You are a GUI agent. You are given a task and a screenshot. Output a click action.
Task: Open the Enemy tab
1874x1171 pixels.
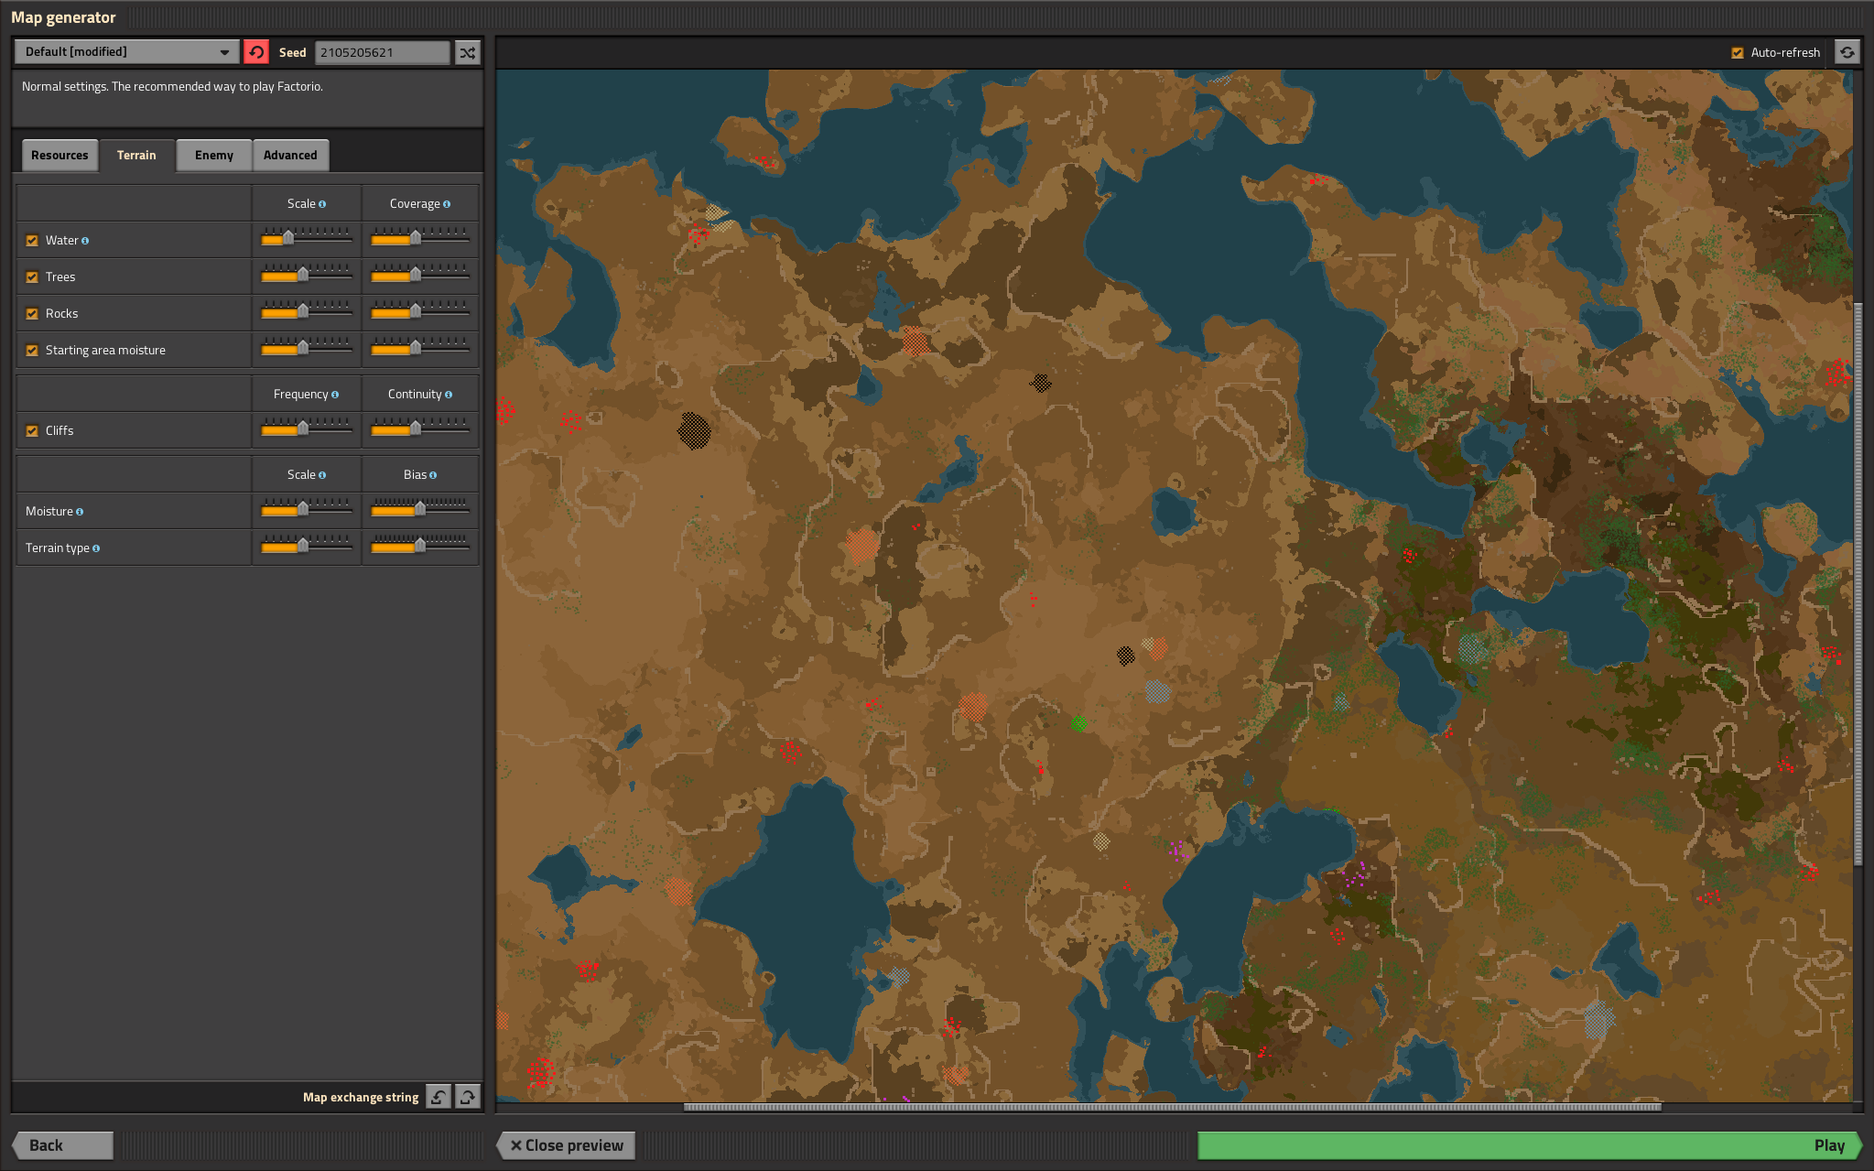point(214,156)
